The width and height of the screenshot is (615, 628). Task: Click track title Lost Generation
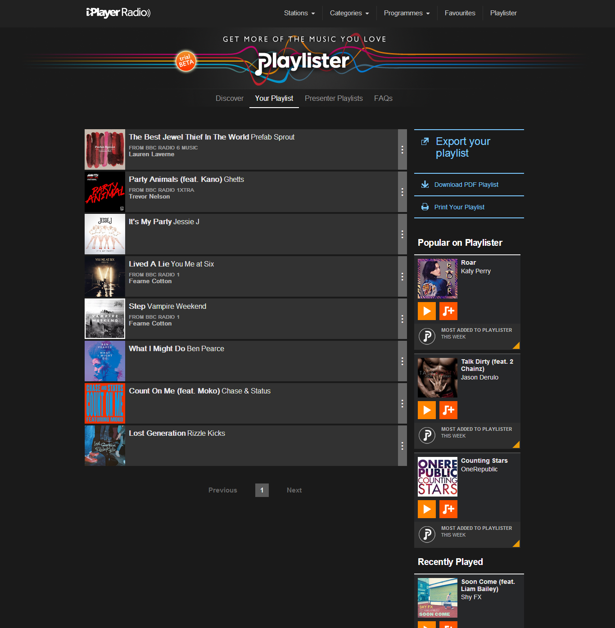158,433
